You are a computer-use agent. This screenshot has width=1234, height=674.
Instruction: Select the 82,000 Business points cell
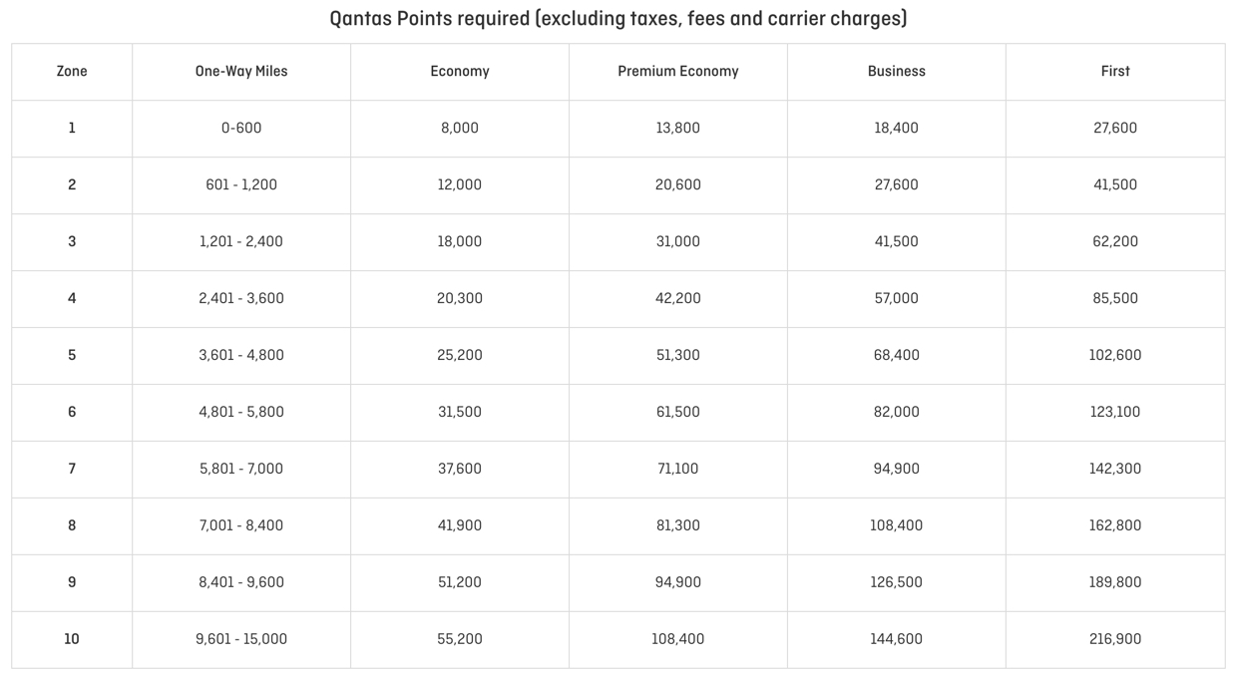tap(897, 412)
